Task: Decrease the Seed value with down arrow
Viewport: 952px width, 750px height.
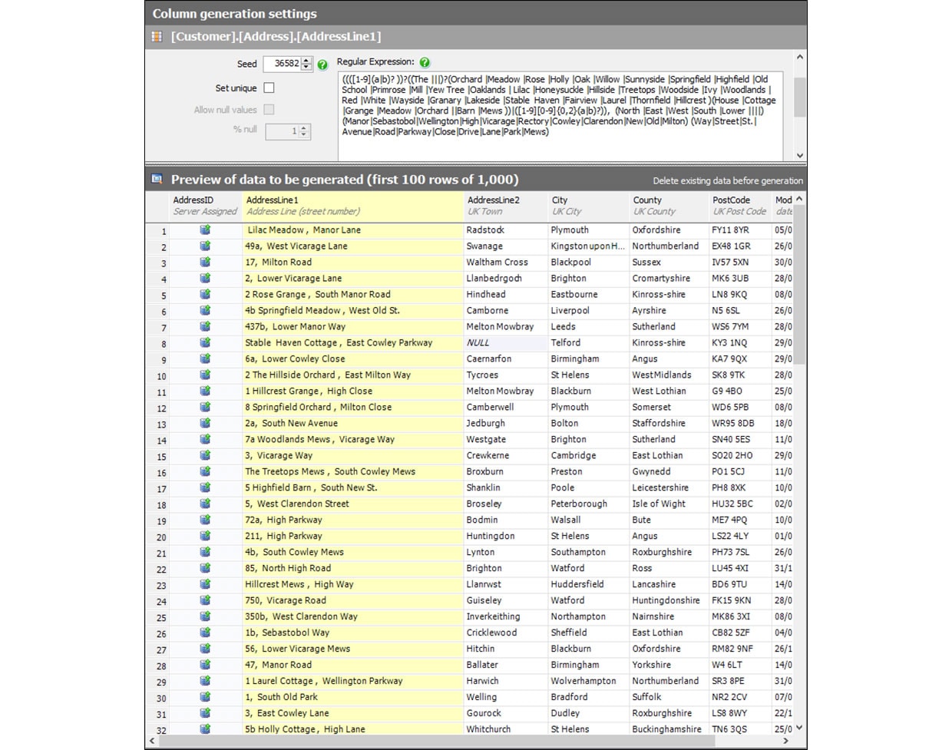Action: [x=307, y=68]
